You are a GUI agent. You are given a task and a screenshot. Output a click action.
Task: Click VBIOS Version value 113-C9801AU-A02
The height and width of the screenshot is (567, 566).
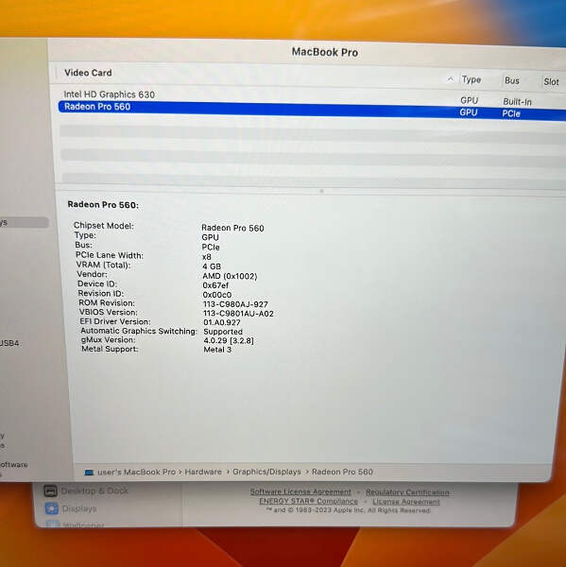[238, 314]
